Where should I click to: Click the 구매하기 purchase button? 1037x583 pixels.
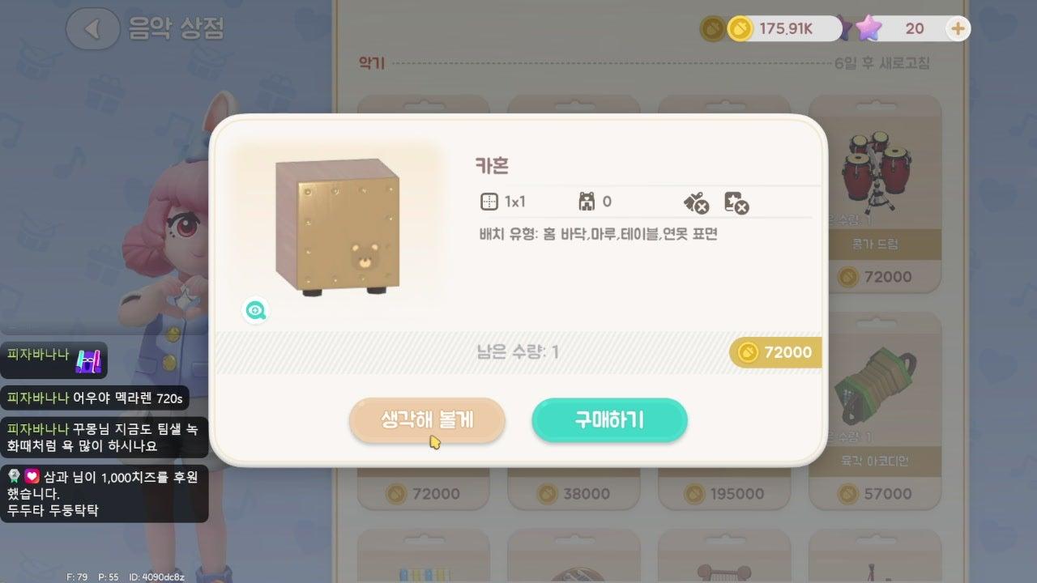click(x=609, y=420)
